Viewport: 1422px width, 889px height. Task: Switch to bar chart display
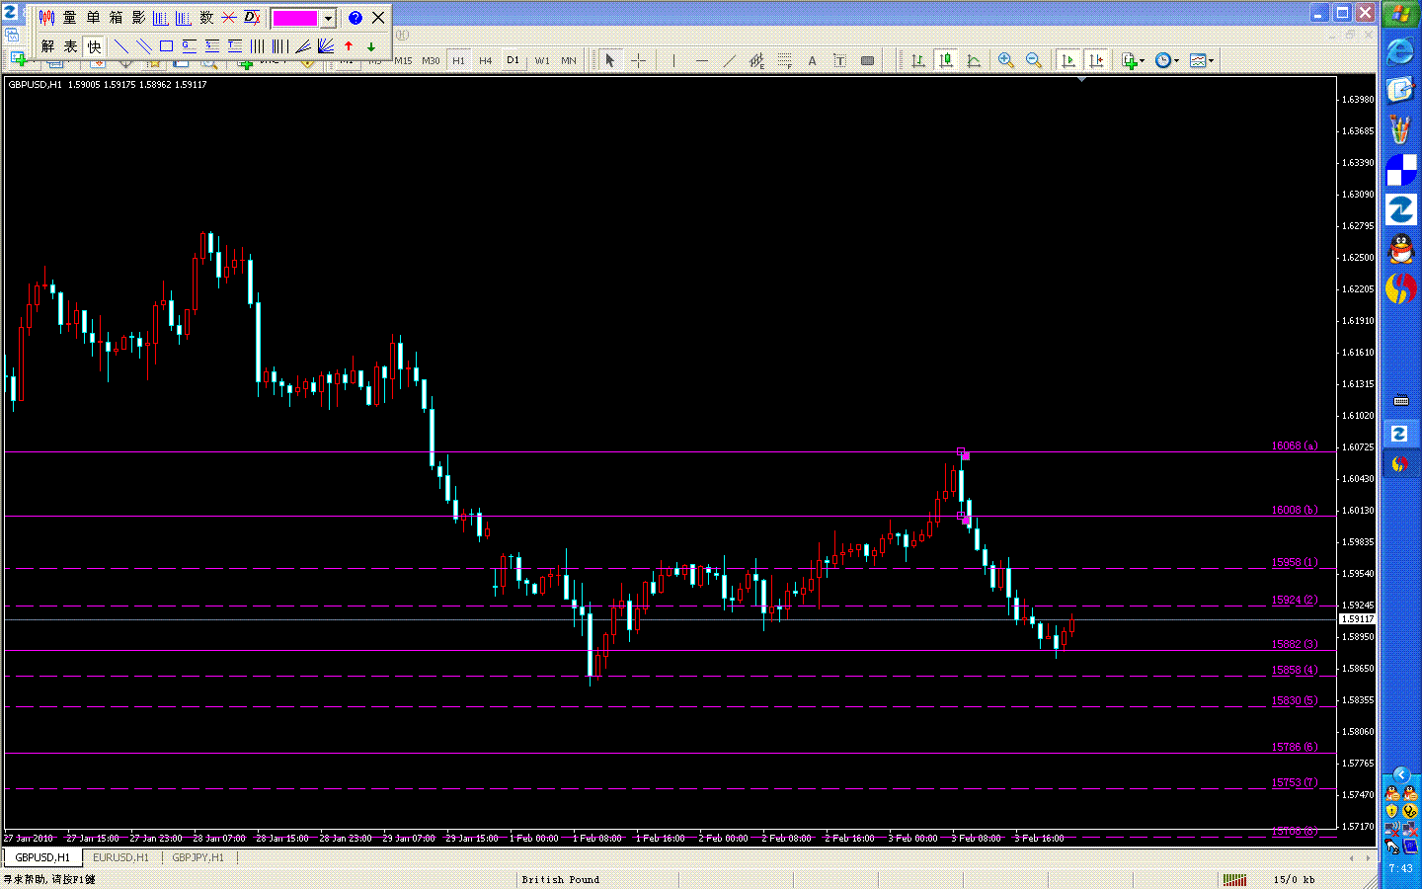pyautogui.click(x=918, y=61)
